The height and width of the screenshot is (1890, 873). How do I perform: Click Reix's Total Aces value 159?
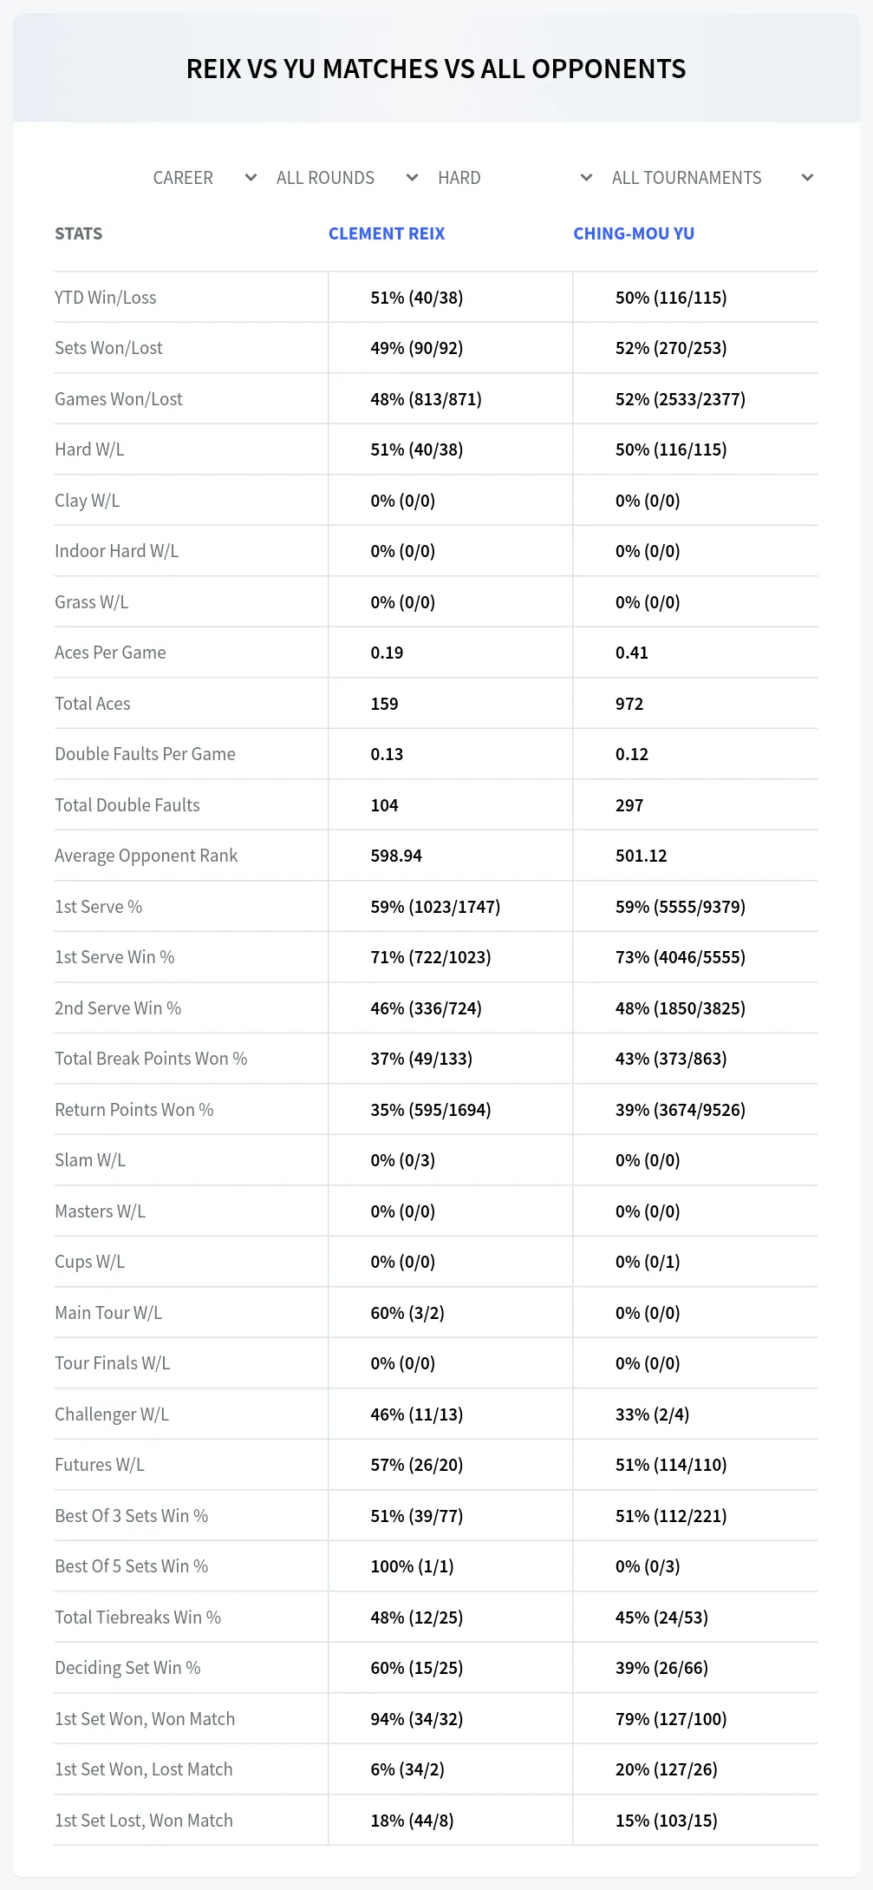click(384, 704)
